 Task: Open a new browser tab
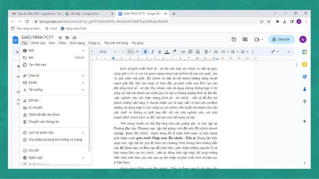tap(174, 14)
